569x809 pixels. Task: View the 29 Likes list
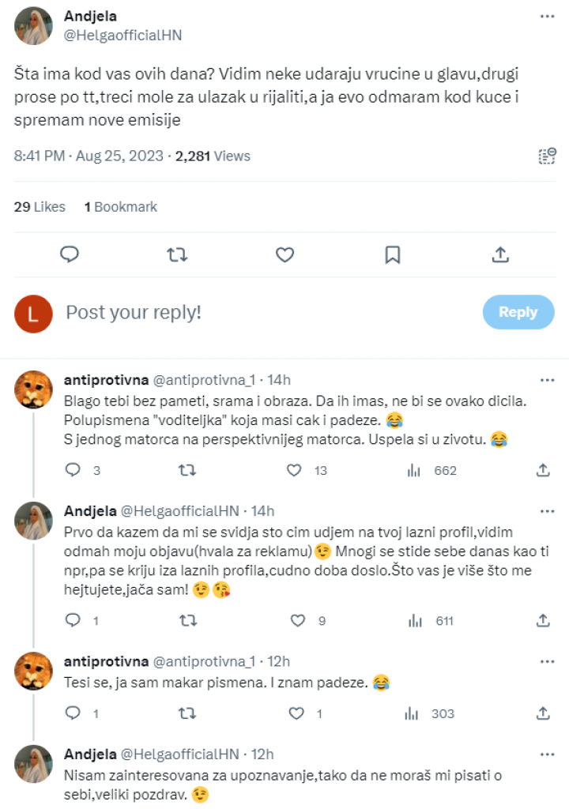[x=40, y=207]
